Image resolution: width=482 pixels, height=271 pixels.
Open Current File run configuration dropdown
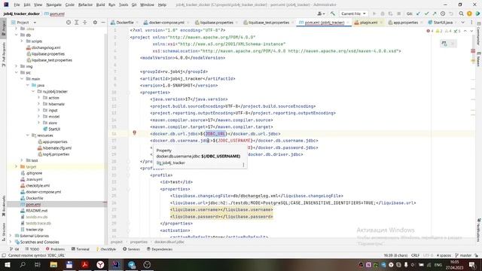coord(353,14)
